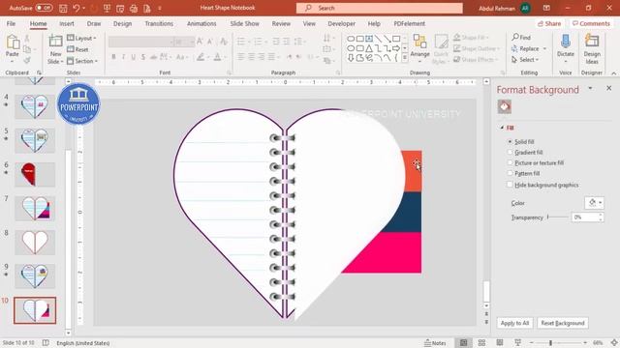The width and height of the screenshot is (620, 348).
Task: Click the Transparency slider
Action: [x=558, y=217]
